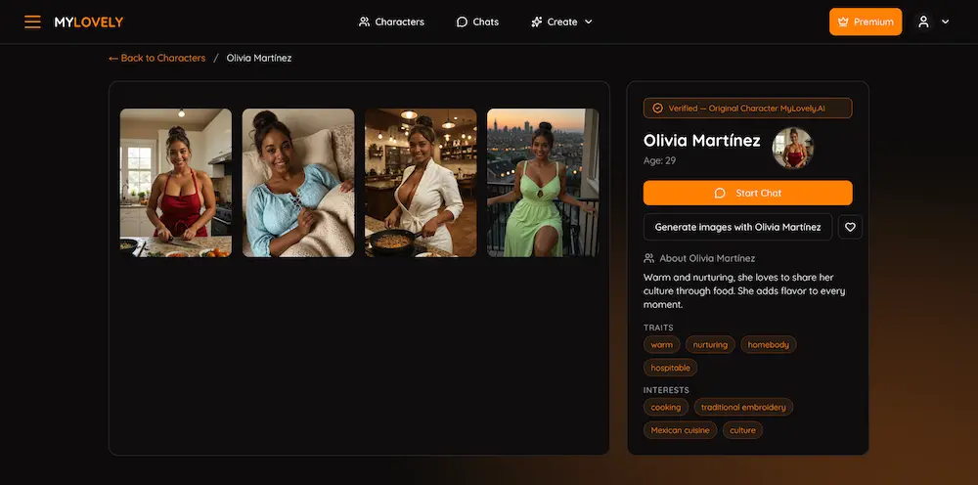Image resolution: width=978 pixels, height=485 pixels.
Task: Click Generate images with Olivia Martínez
Action: pyautogui.click(x=737, y=227)
